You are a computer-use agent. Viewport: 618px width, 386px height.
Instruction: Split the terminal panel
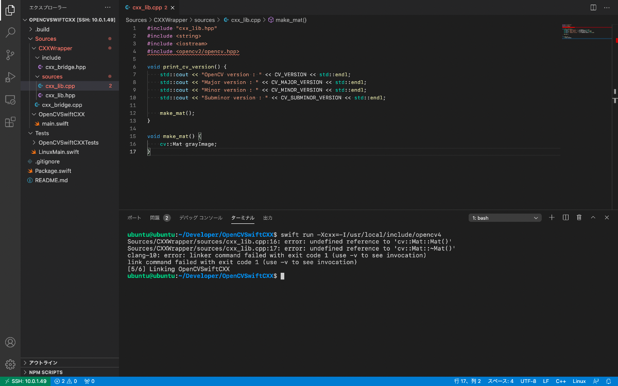[x=565, y=218]
